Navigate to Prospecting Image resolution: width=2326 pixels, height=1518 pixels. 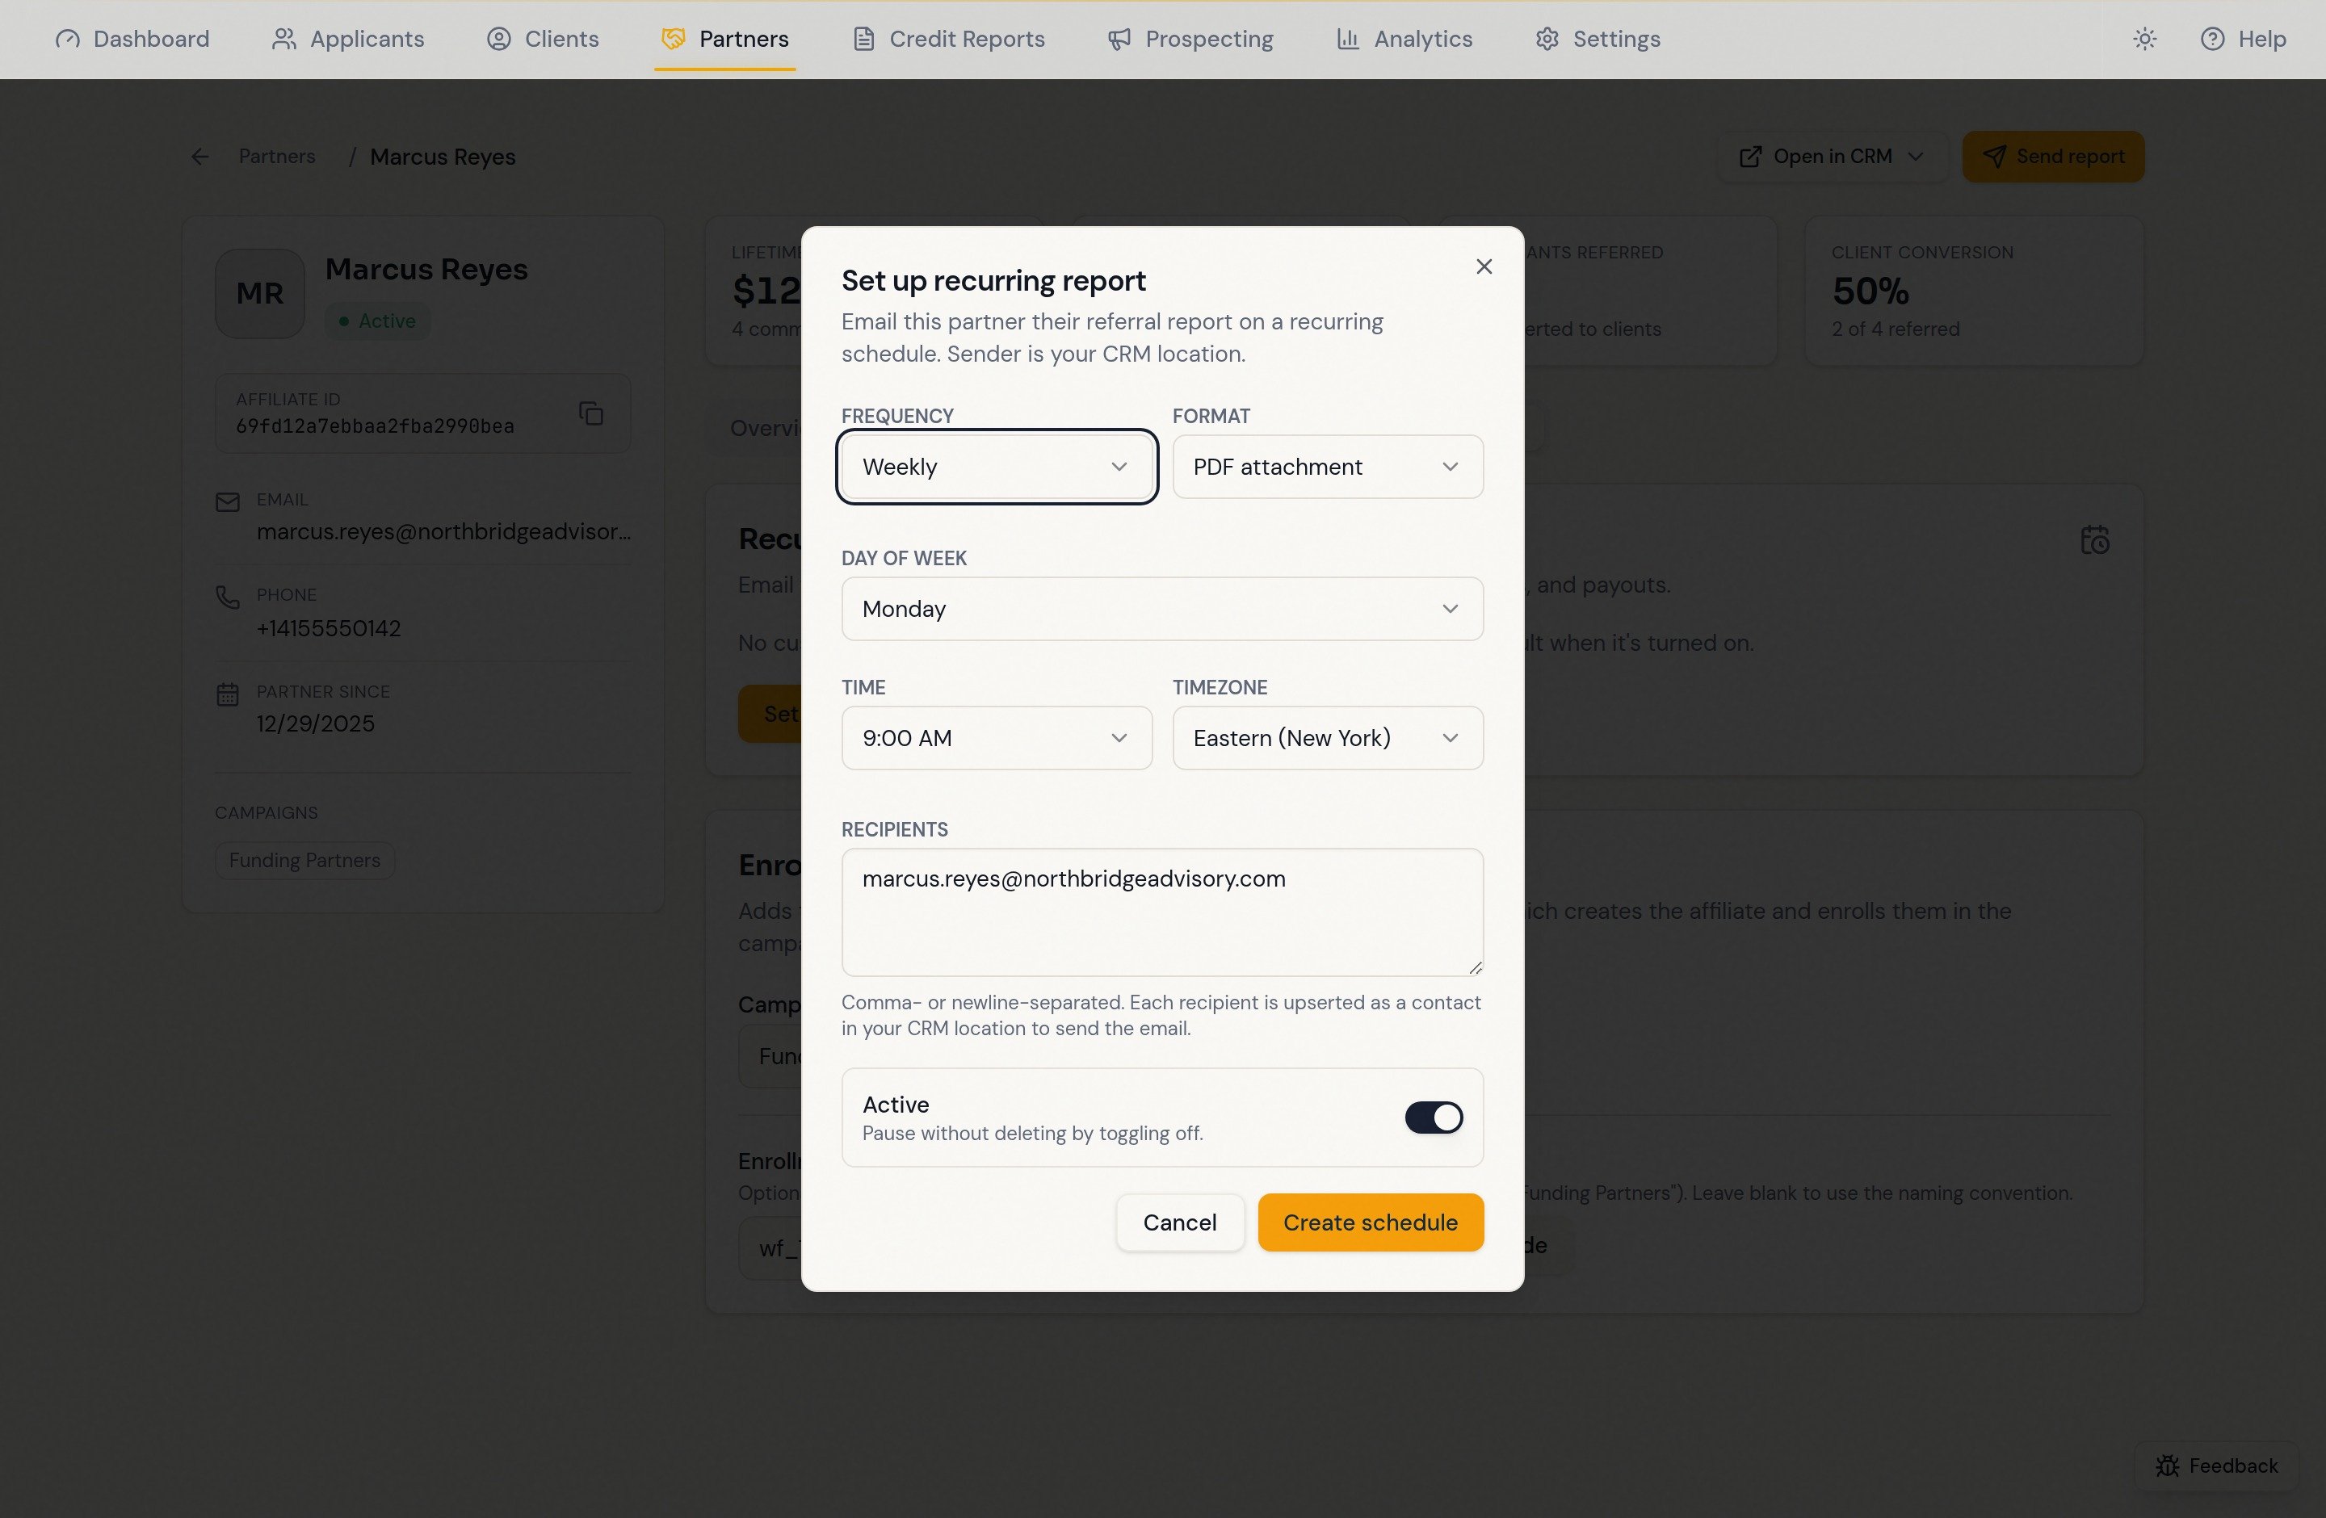coord(1190,39)
